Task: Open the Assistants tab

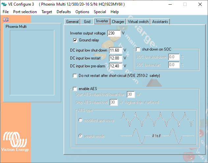Action: (160, 22)
